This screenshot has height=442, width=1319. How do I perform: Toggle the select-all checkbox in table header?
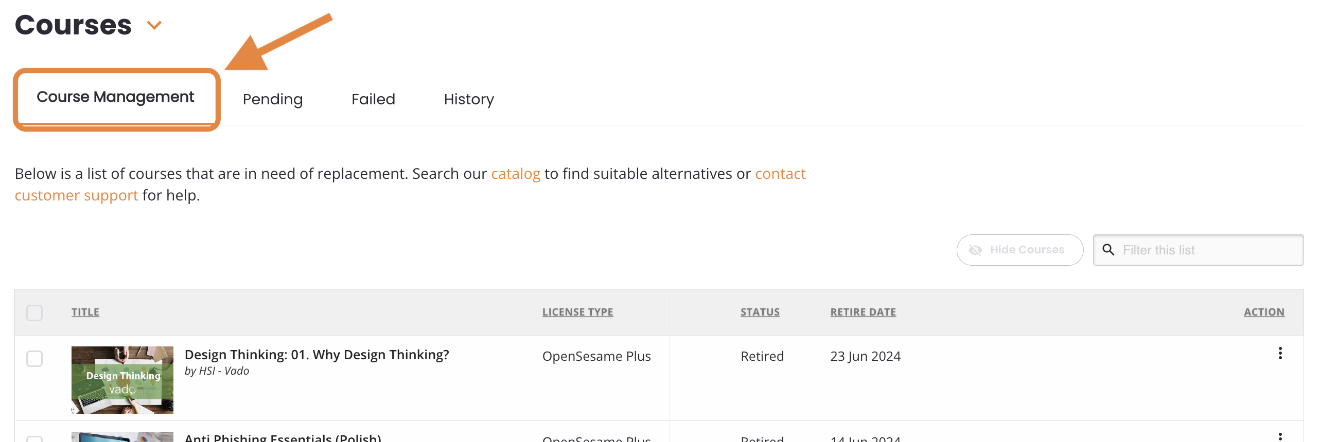tap(34, 312)
